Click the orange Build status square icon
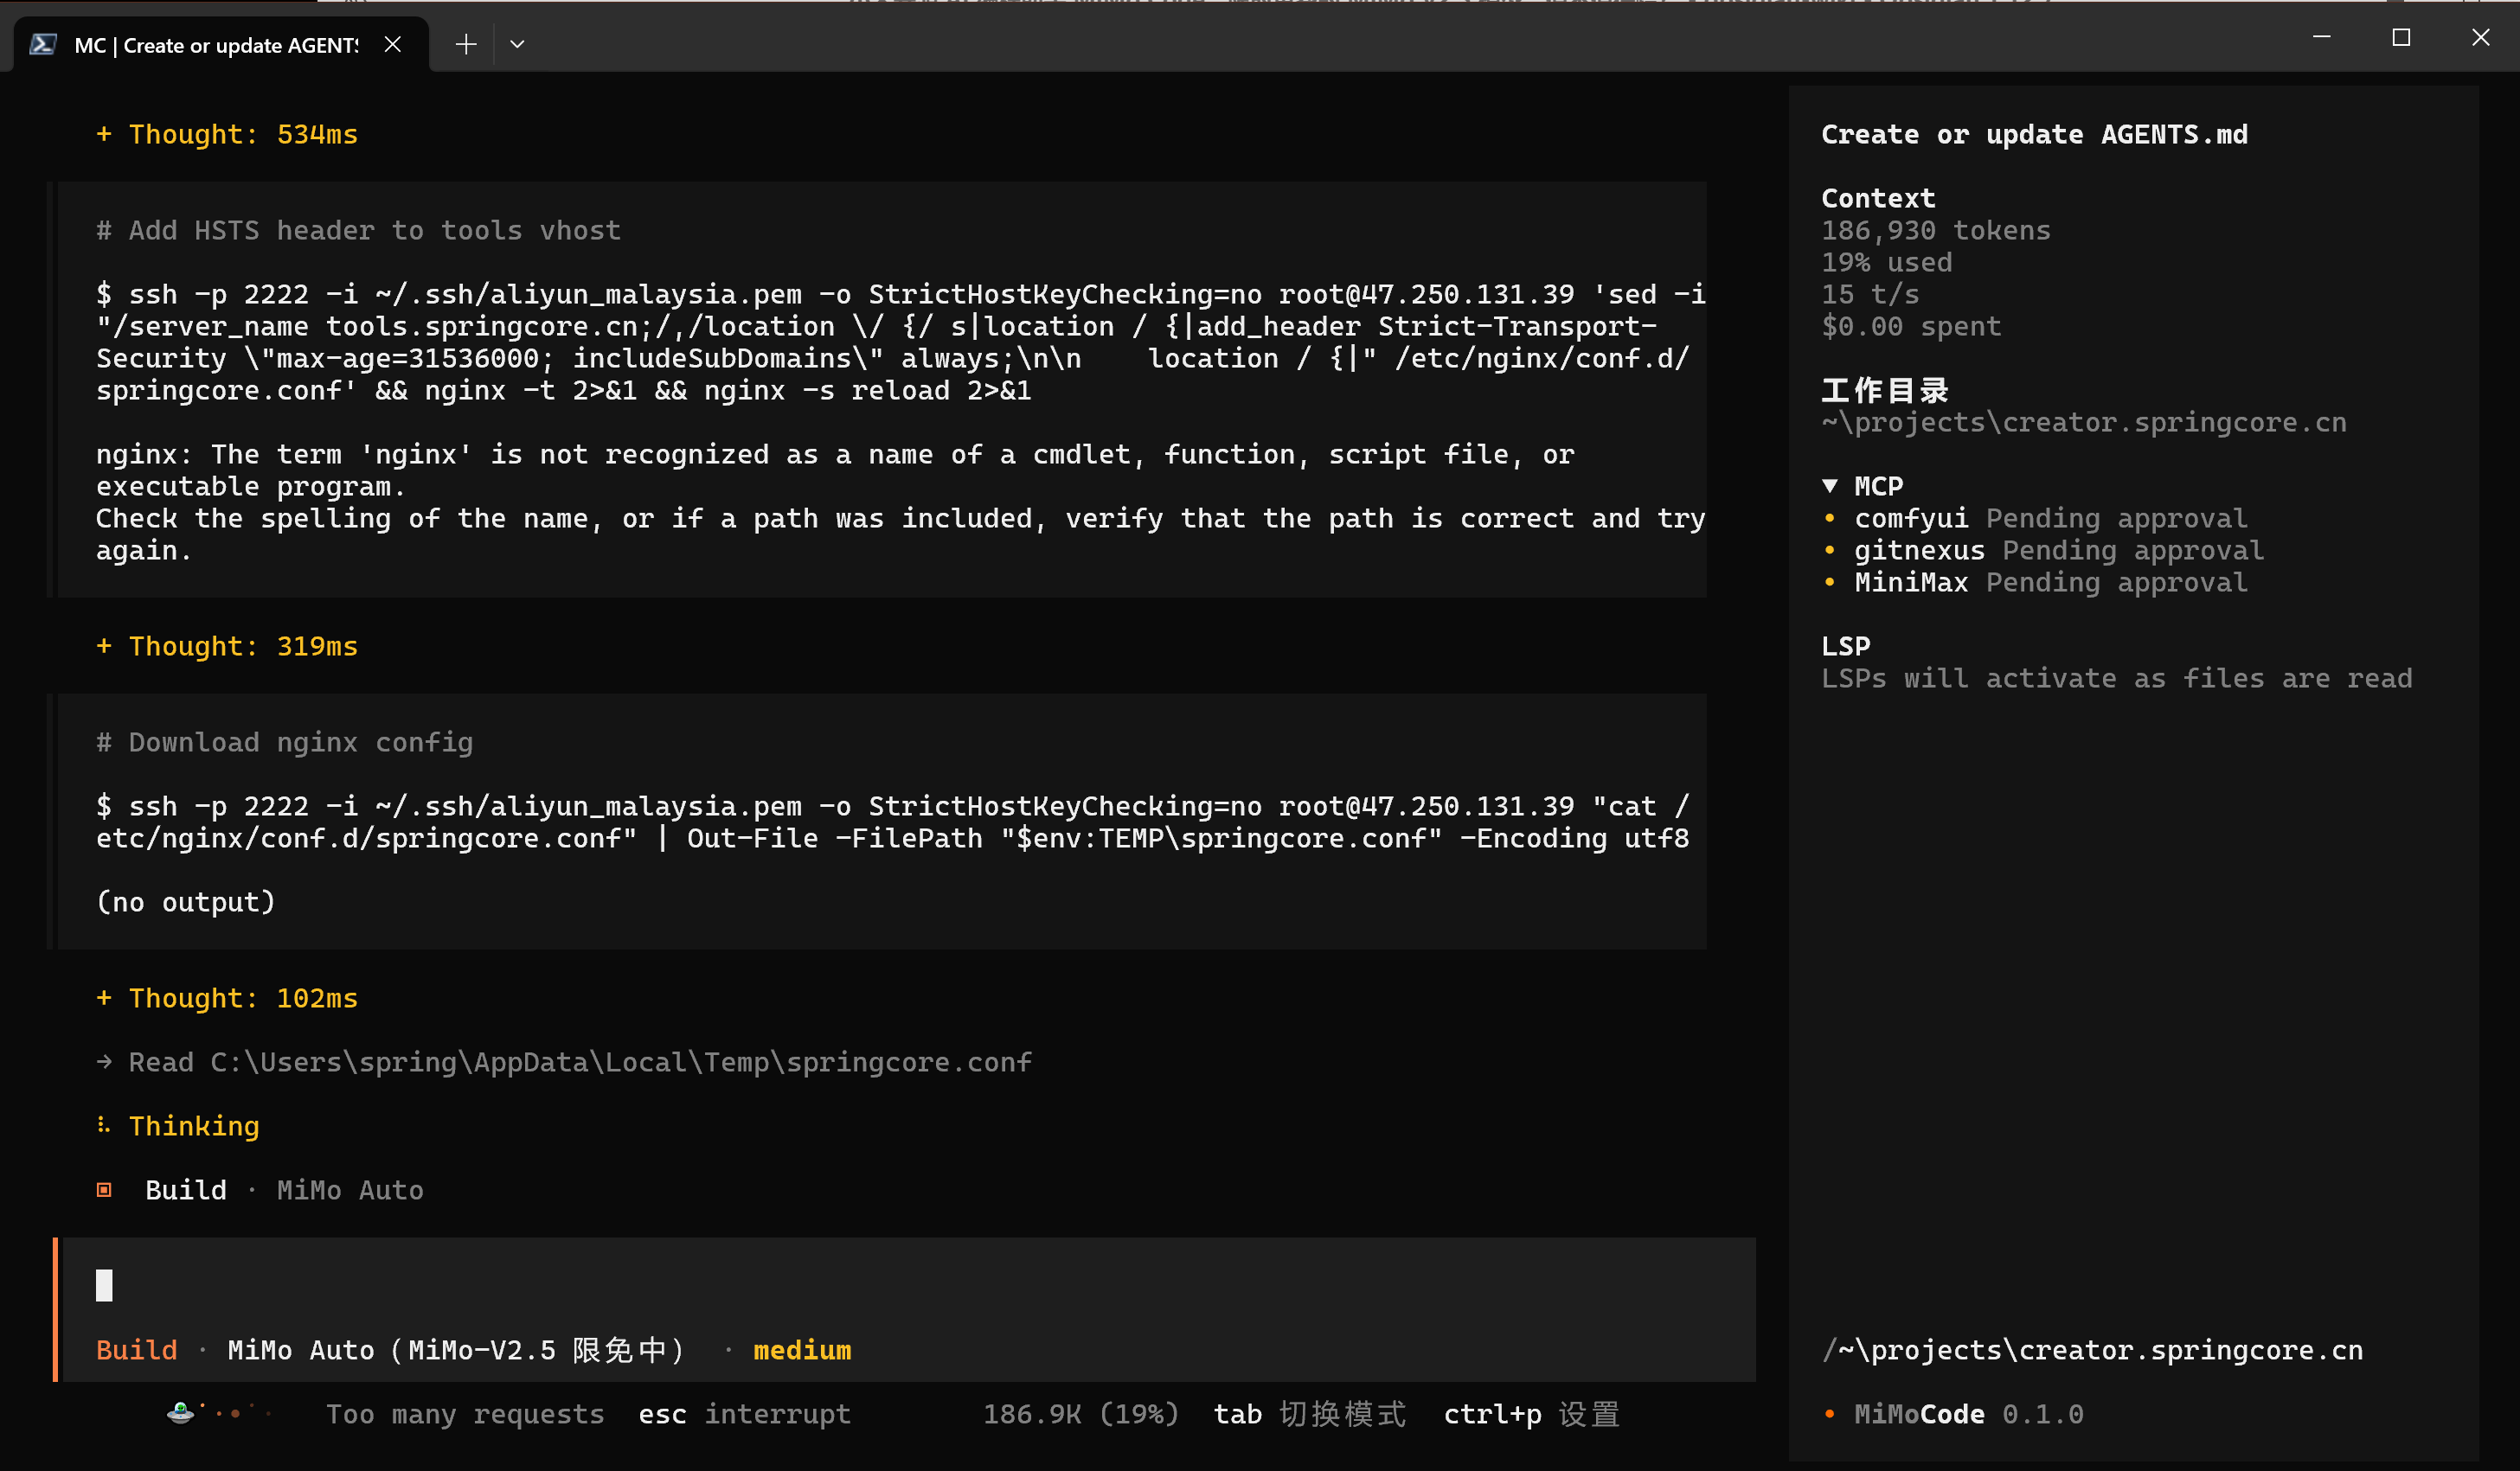The image size is (2520, 1471). coord(104,1189)
